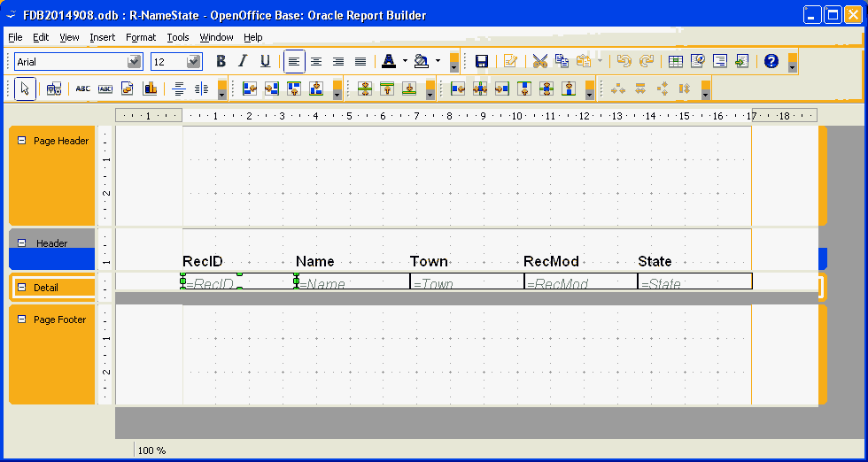The width and height of the screenshot is (868, 462).
Task: Select the =RecMod field in Detail
Action: 580,281
